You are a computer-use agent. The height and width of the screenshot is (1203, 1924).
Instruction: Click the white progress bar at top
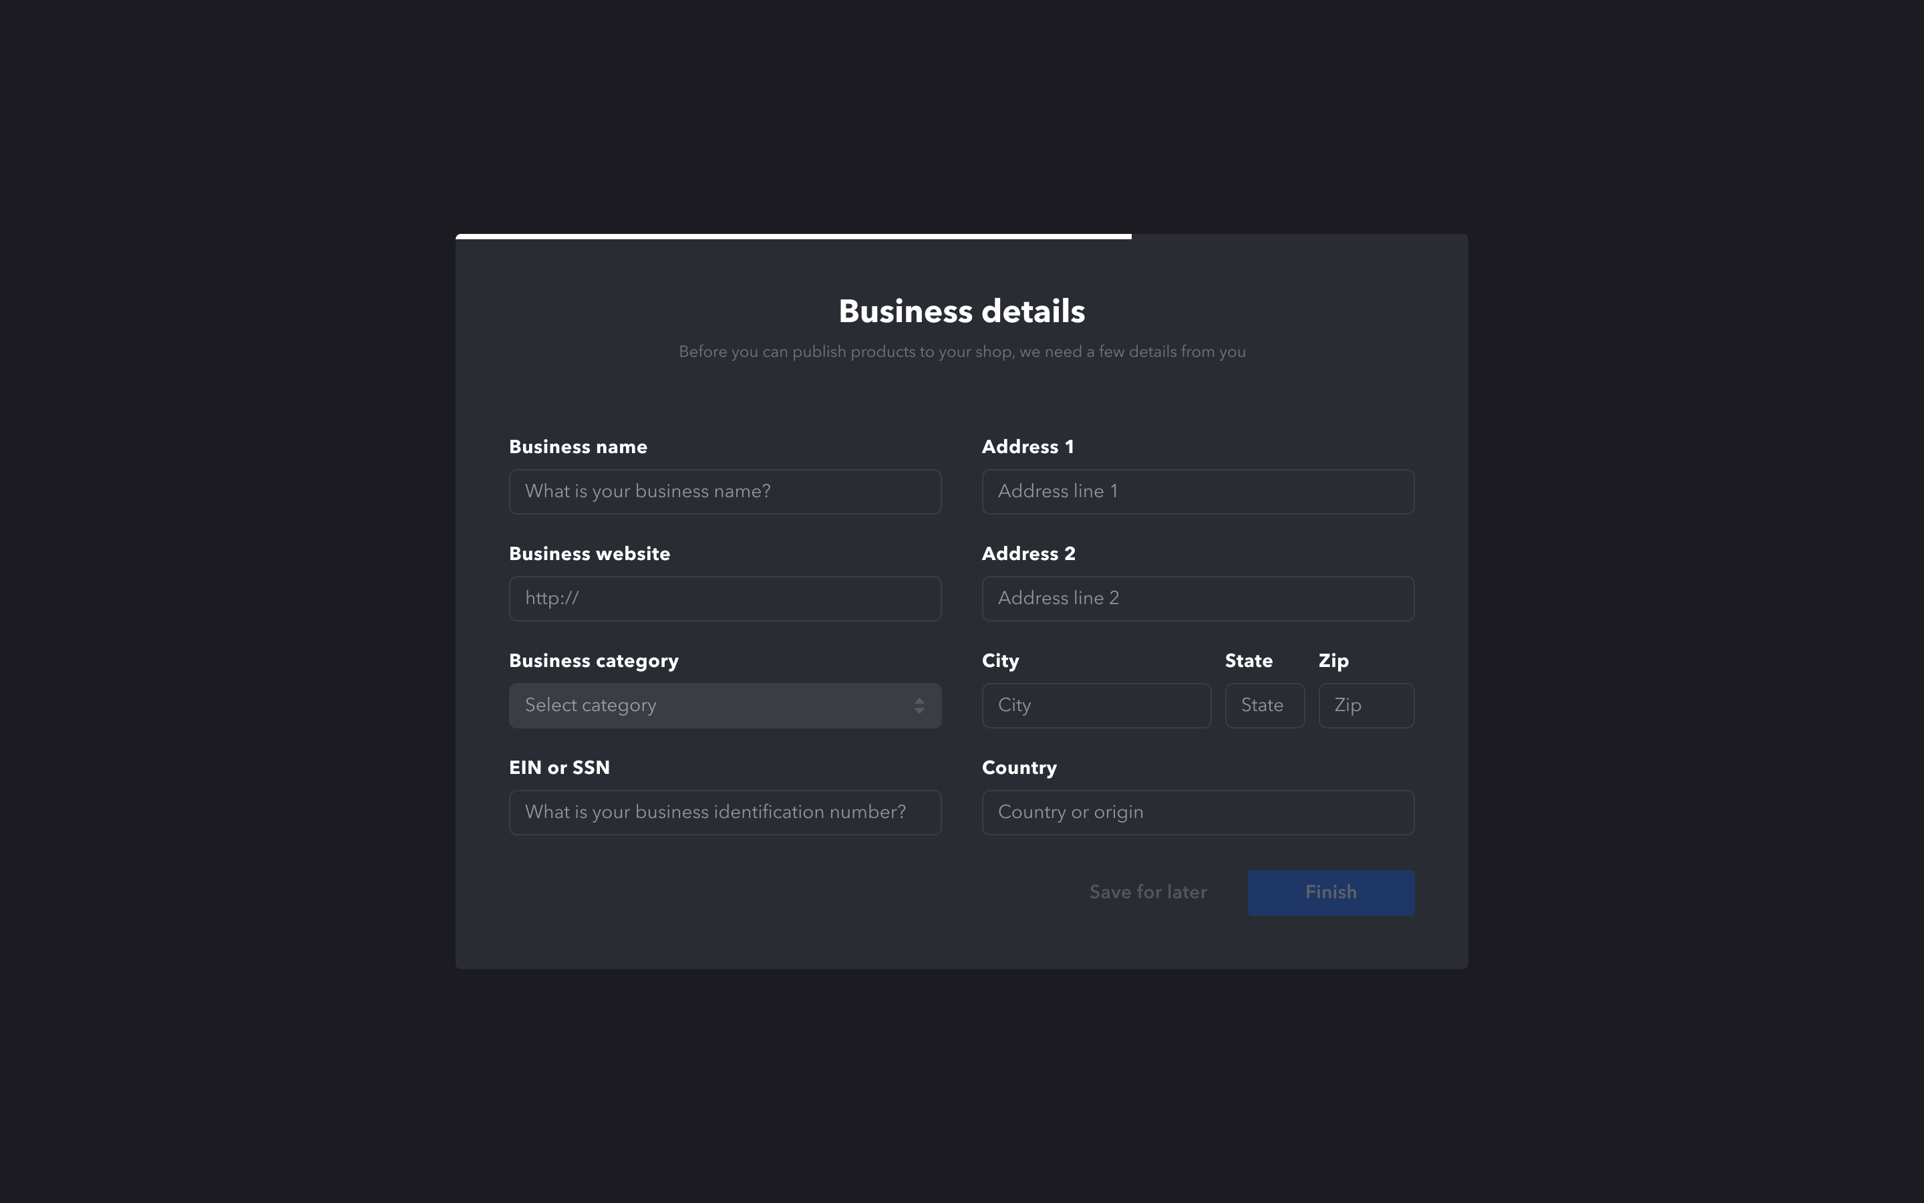tap(793, 237)
